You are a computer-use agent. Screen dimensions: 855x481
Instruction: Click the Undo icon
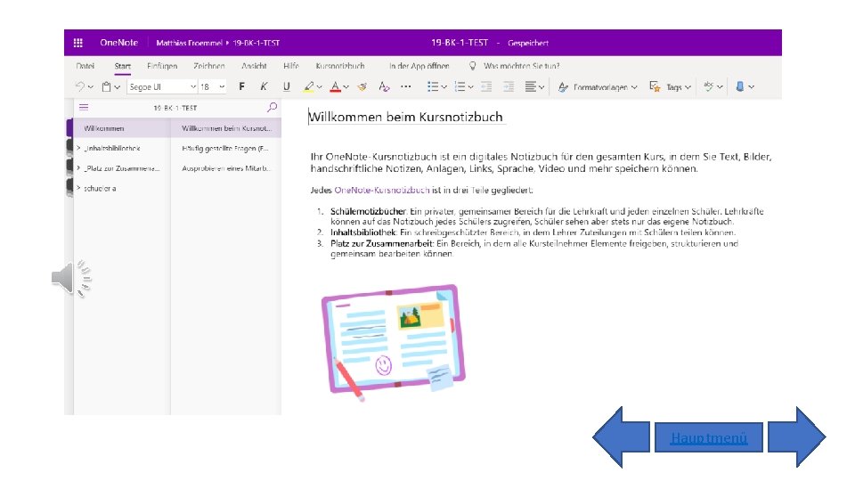(80, 86)
